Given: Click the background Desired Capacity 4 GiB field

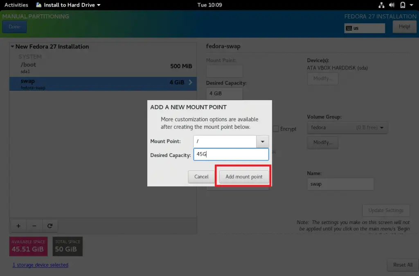Looking at the screenshot, I should pos(225,94).
